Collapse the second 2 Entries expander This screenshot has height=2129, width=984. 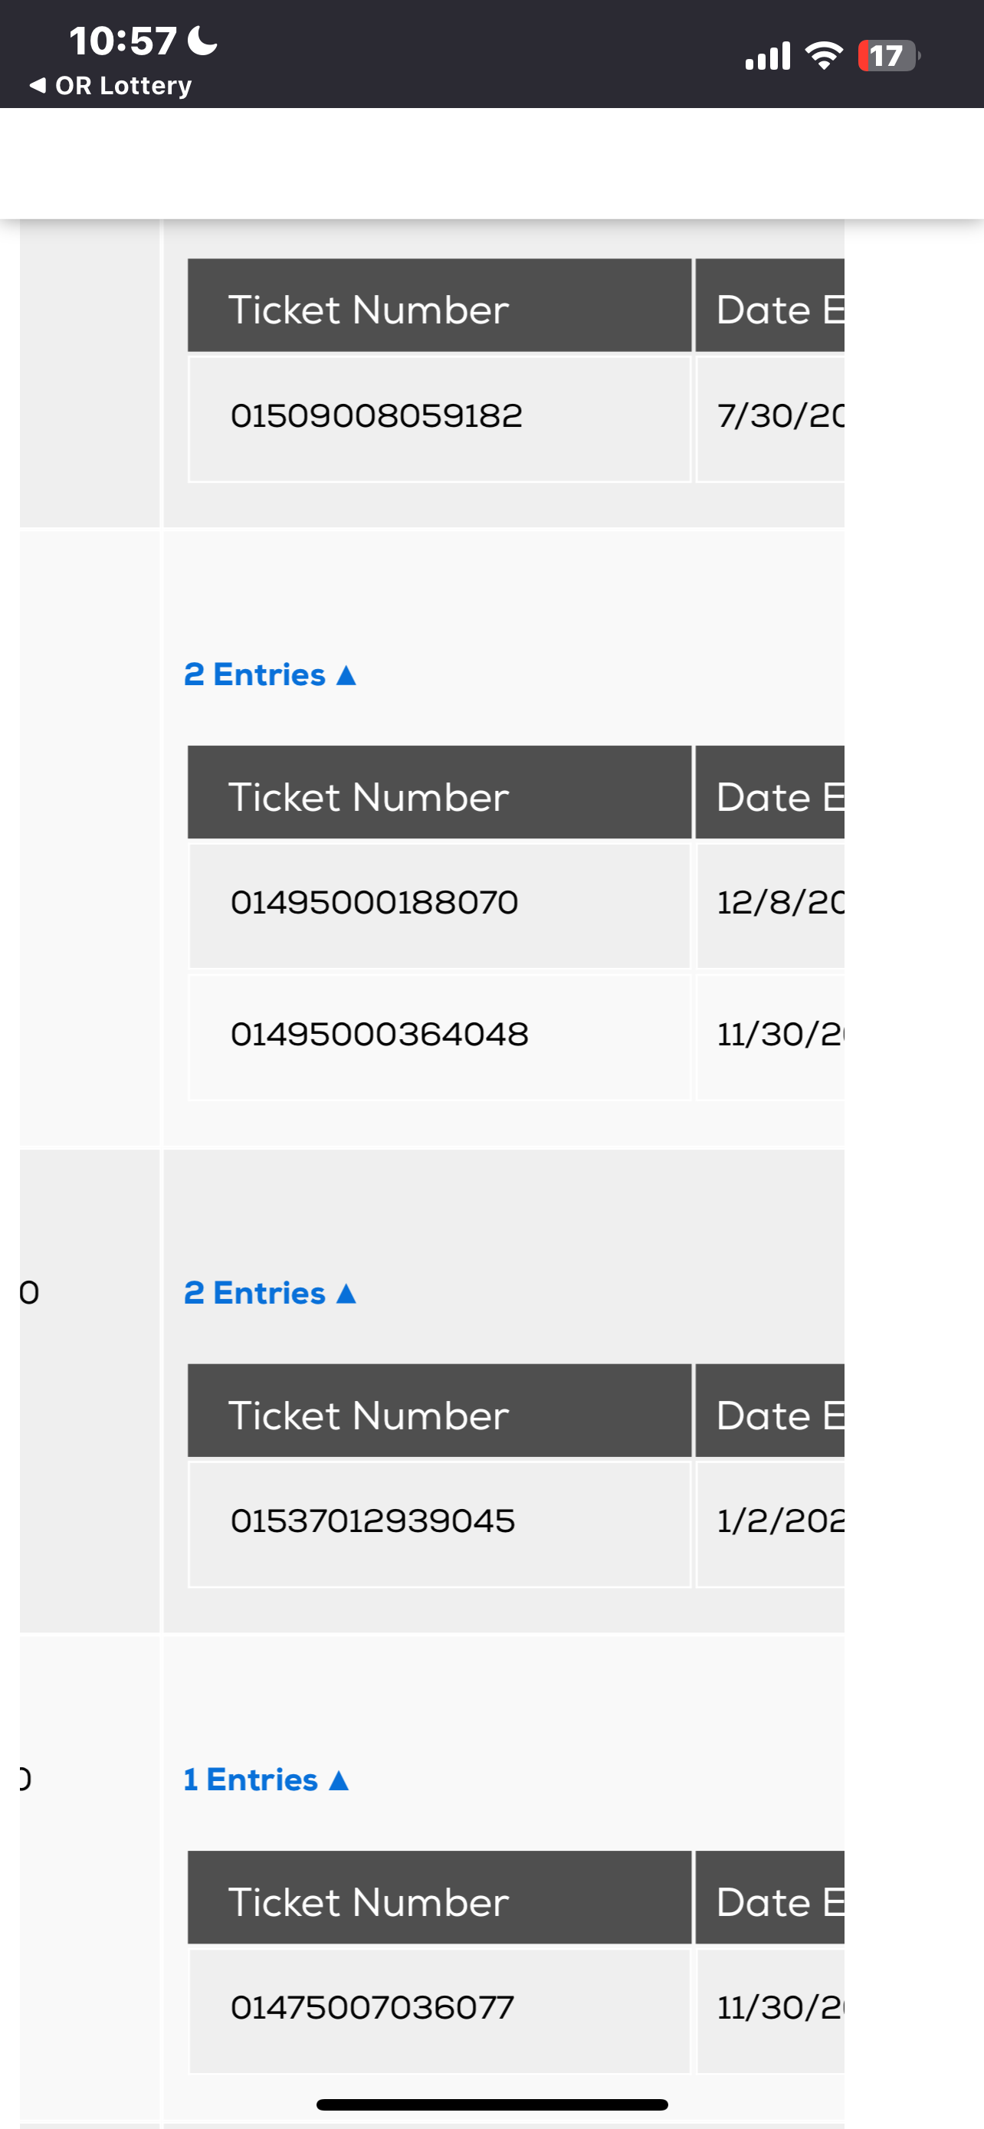coord(269,1293)
